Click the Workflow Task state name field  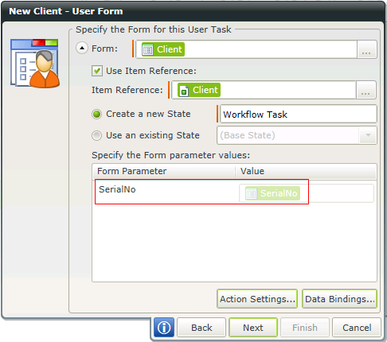pos(298,115)
